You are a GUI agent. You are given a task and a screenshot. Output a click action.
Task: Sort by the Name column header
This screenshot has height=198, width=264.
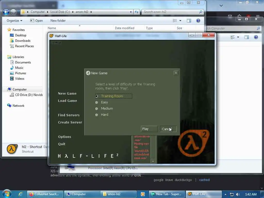(x=52, y=28)
